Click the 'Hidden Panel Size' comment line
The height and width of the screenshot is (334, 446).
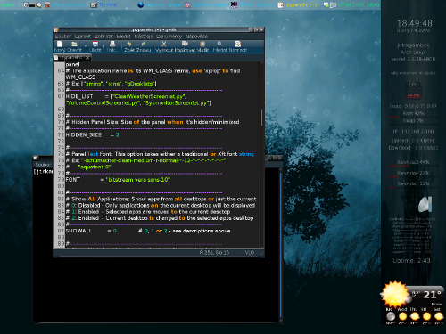pyautogui.click(x=153, y=122)
